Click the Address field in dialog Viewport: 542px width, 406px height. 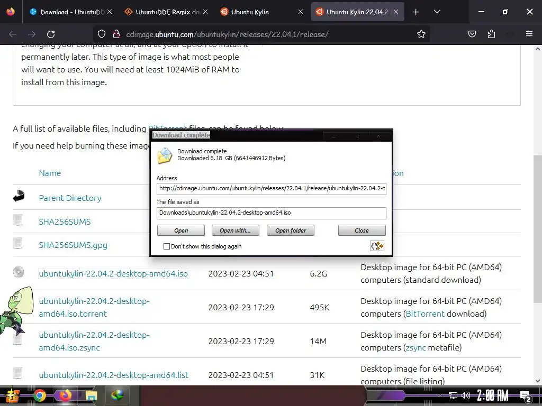(272, 189)
